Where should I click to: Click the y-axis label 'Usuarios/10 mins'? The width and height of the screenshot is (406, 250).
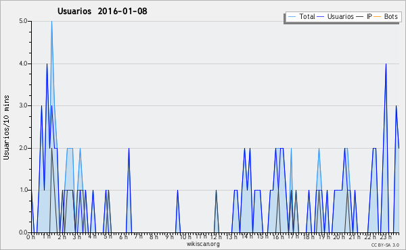[x=6, y=127]
